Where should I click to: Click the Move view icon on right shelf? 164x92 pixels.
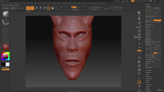point(139,62)
